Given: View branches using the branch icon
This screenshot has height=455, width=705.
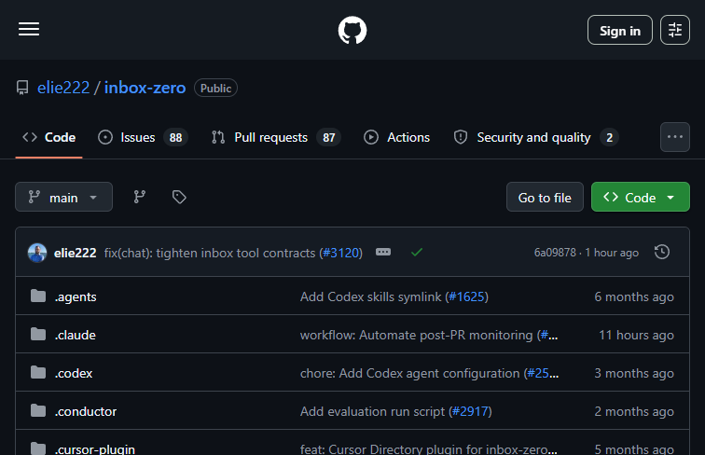Looking at the screenshot, I should [139, 197].
